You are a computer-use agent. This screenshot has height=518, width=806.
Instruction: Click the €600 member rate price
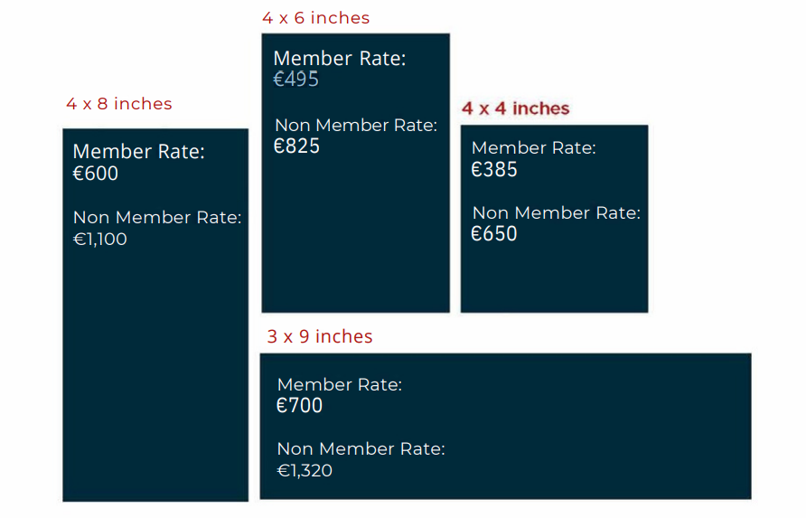[x=96, y=174]
